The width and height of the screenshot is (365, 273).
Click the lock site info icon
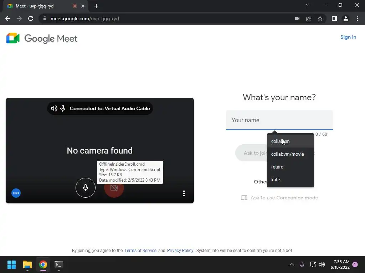45,18
